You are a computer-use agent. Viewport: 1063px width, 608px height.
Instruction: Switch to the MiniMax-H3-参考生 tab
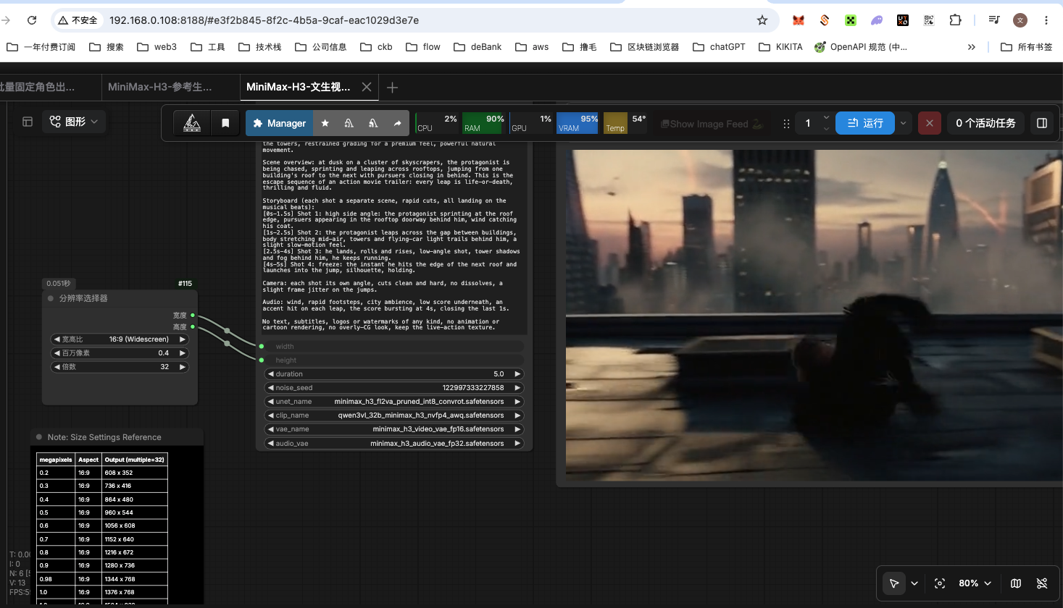[x=160, y=87]
